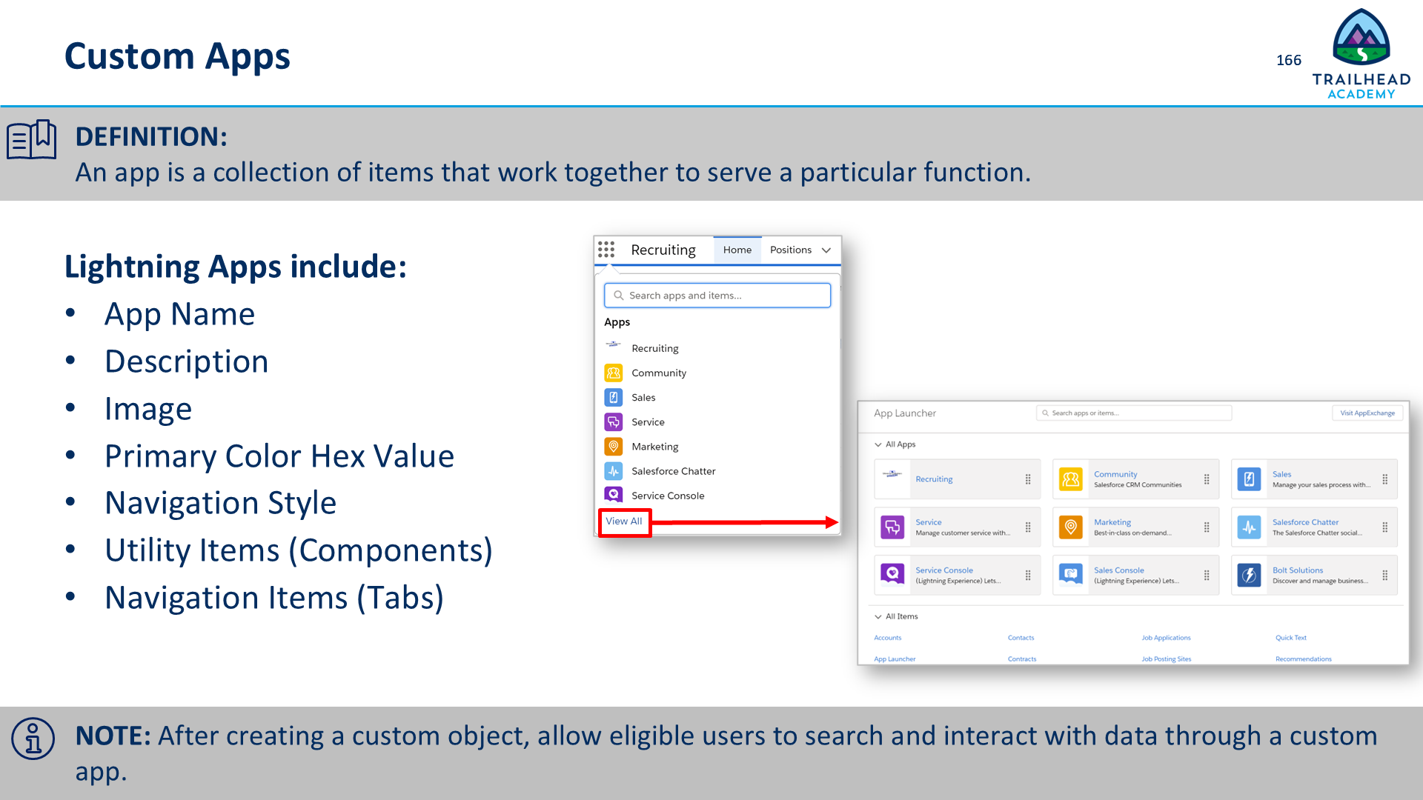Click drag handle on Service tile
The image size is (1423, 800).
pos(1028,527)
